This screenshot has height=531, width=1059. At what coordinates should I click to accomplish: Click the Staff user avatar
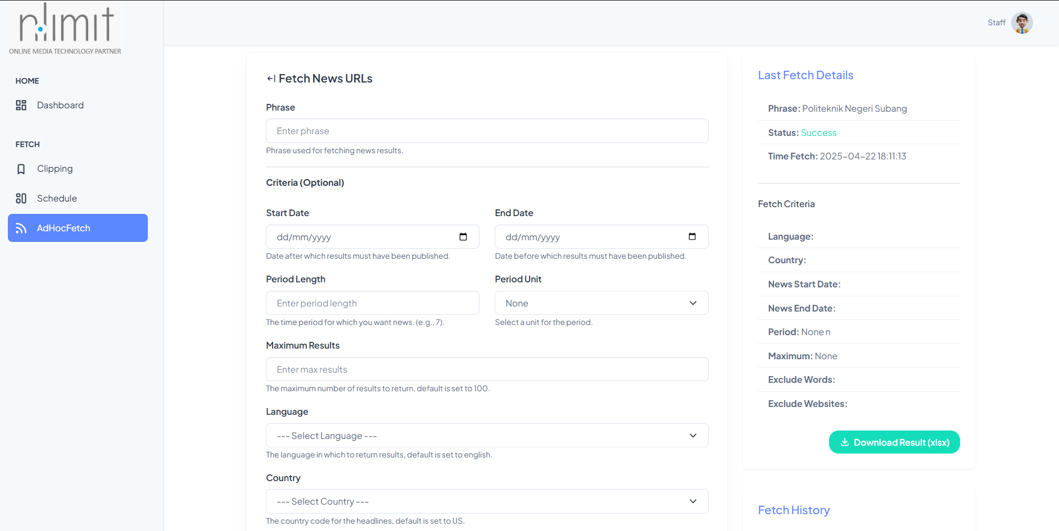coord(1021,23)
